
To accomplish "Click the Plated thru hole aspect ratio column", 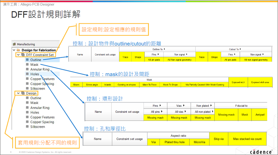I will pyautogui.click(x=174, y=142).
